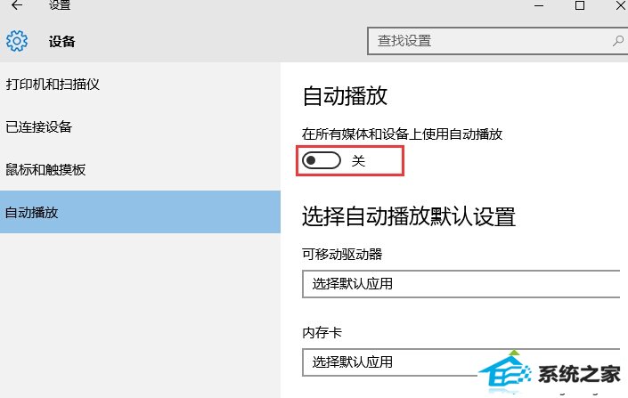Click the 可移动驱动器 label
This screenshot has width=628, height=398.
click(342, 255)
